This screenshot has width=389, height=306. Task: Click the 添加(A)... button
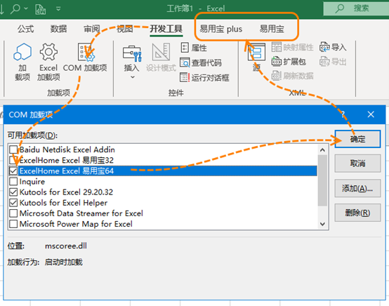pos(357,189)
